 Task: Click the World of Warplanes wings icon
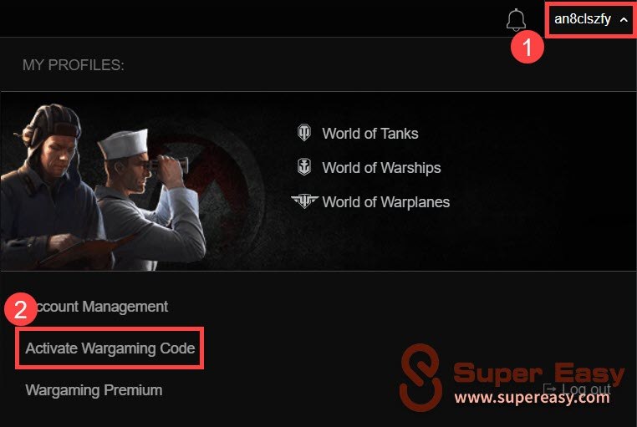pos(304,201)
